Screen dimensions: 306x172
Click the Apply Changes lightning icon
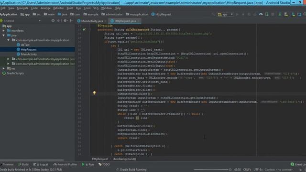(243, 14)
